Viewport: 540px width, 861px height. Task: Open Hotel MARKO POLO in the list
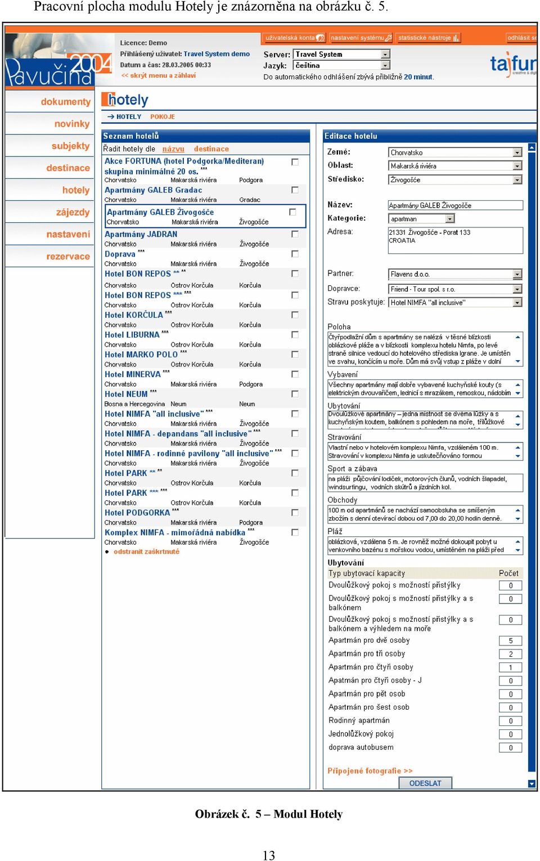[x=141, y=355]
